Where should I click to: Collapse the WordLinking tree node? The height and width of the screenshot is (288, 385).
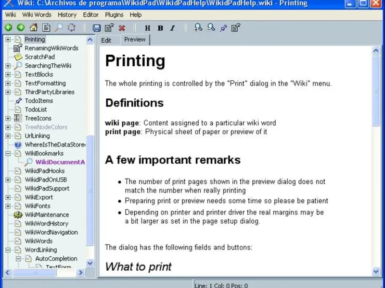pos(8,250)
